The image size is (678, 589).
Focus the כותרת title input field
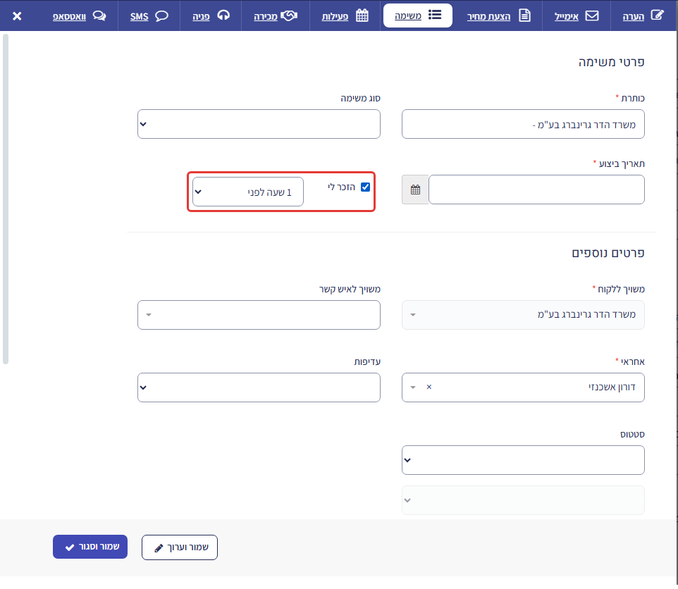(x=523, y=124)
